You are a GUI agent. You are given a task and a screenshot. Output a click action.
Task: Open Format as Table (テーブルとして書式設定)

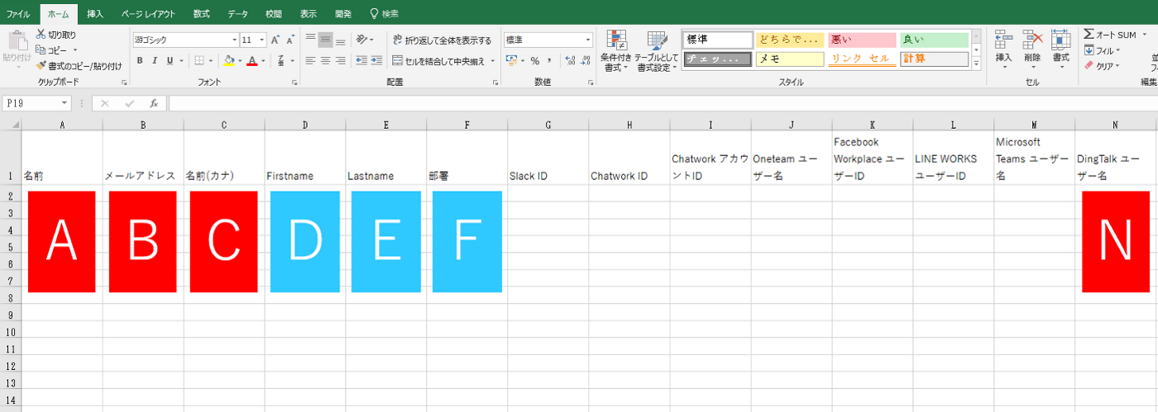click(657, 50)
